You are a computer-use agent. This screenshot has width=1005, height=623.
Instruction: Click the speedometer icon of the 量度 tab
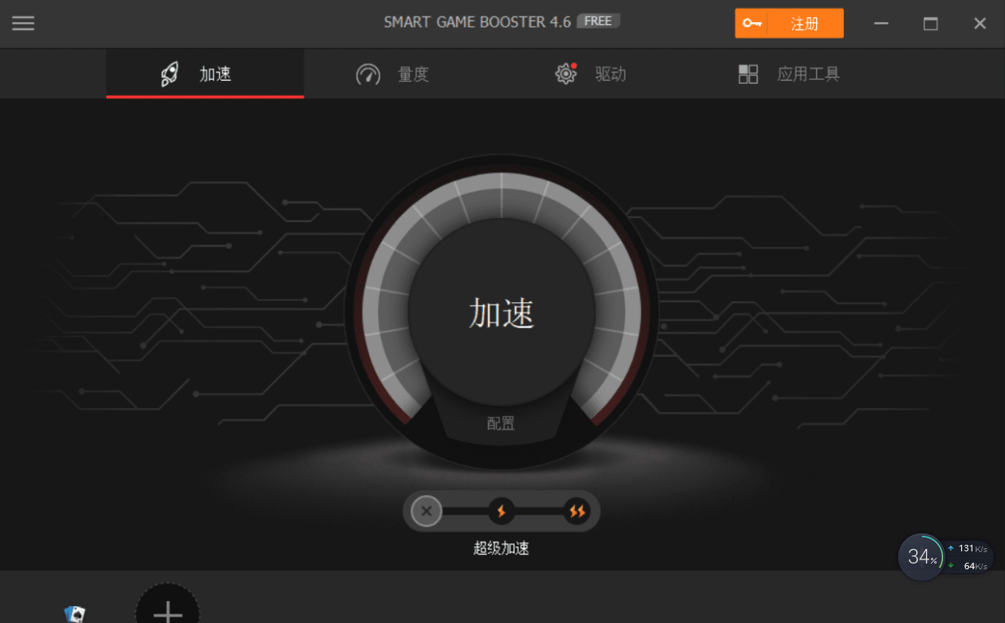click(368, 74)
